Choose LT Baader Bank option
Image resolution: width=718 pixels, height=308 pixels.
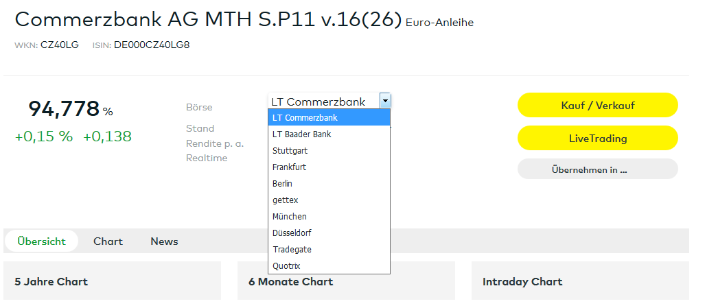[x=302, y=134]
